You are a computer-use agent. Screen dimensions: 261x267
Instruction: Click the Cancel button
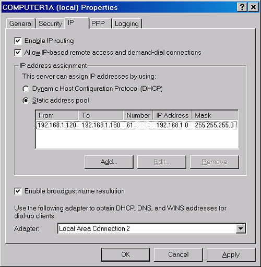[x=179, y=254]
